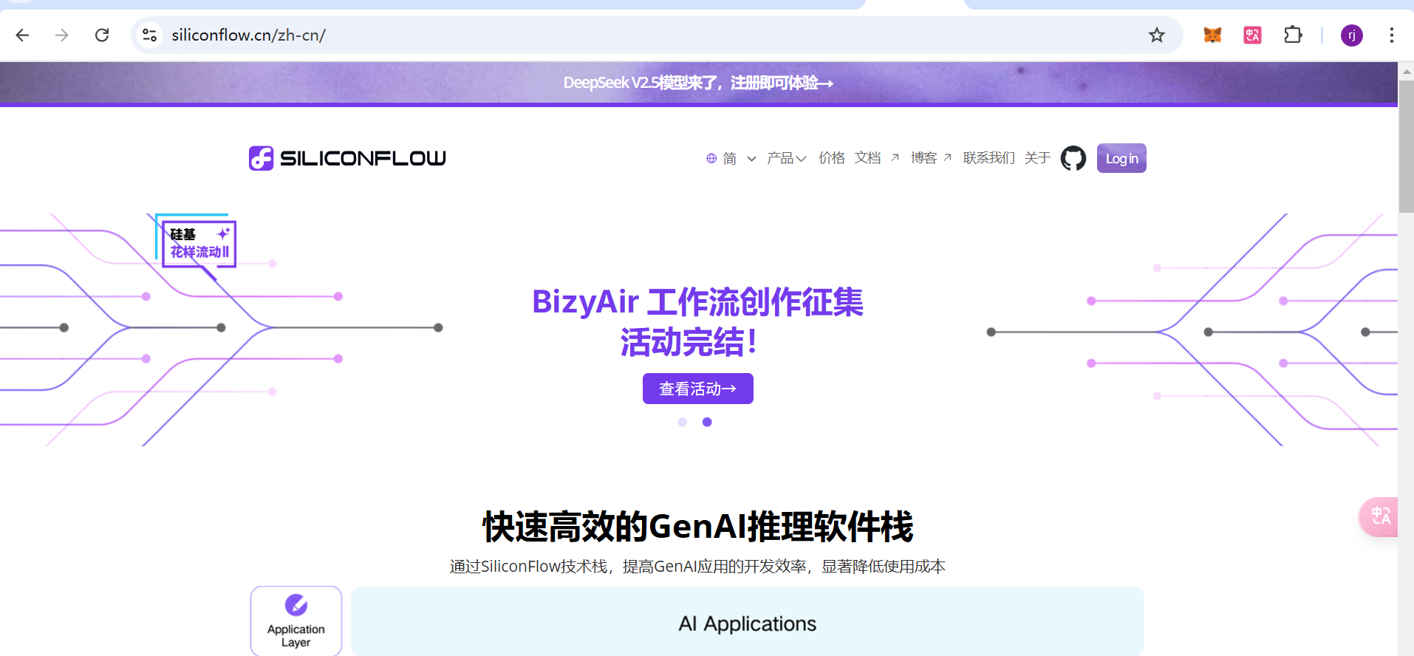Go forward to the next page
1414x656 pixels.
[62, 35]
